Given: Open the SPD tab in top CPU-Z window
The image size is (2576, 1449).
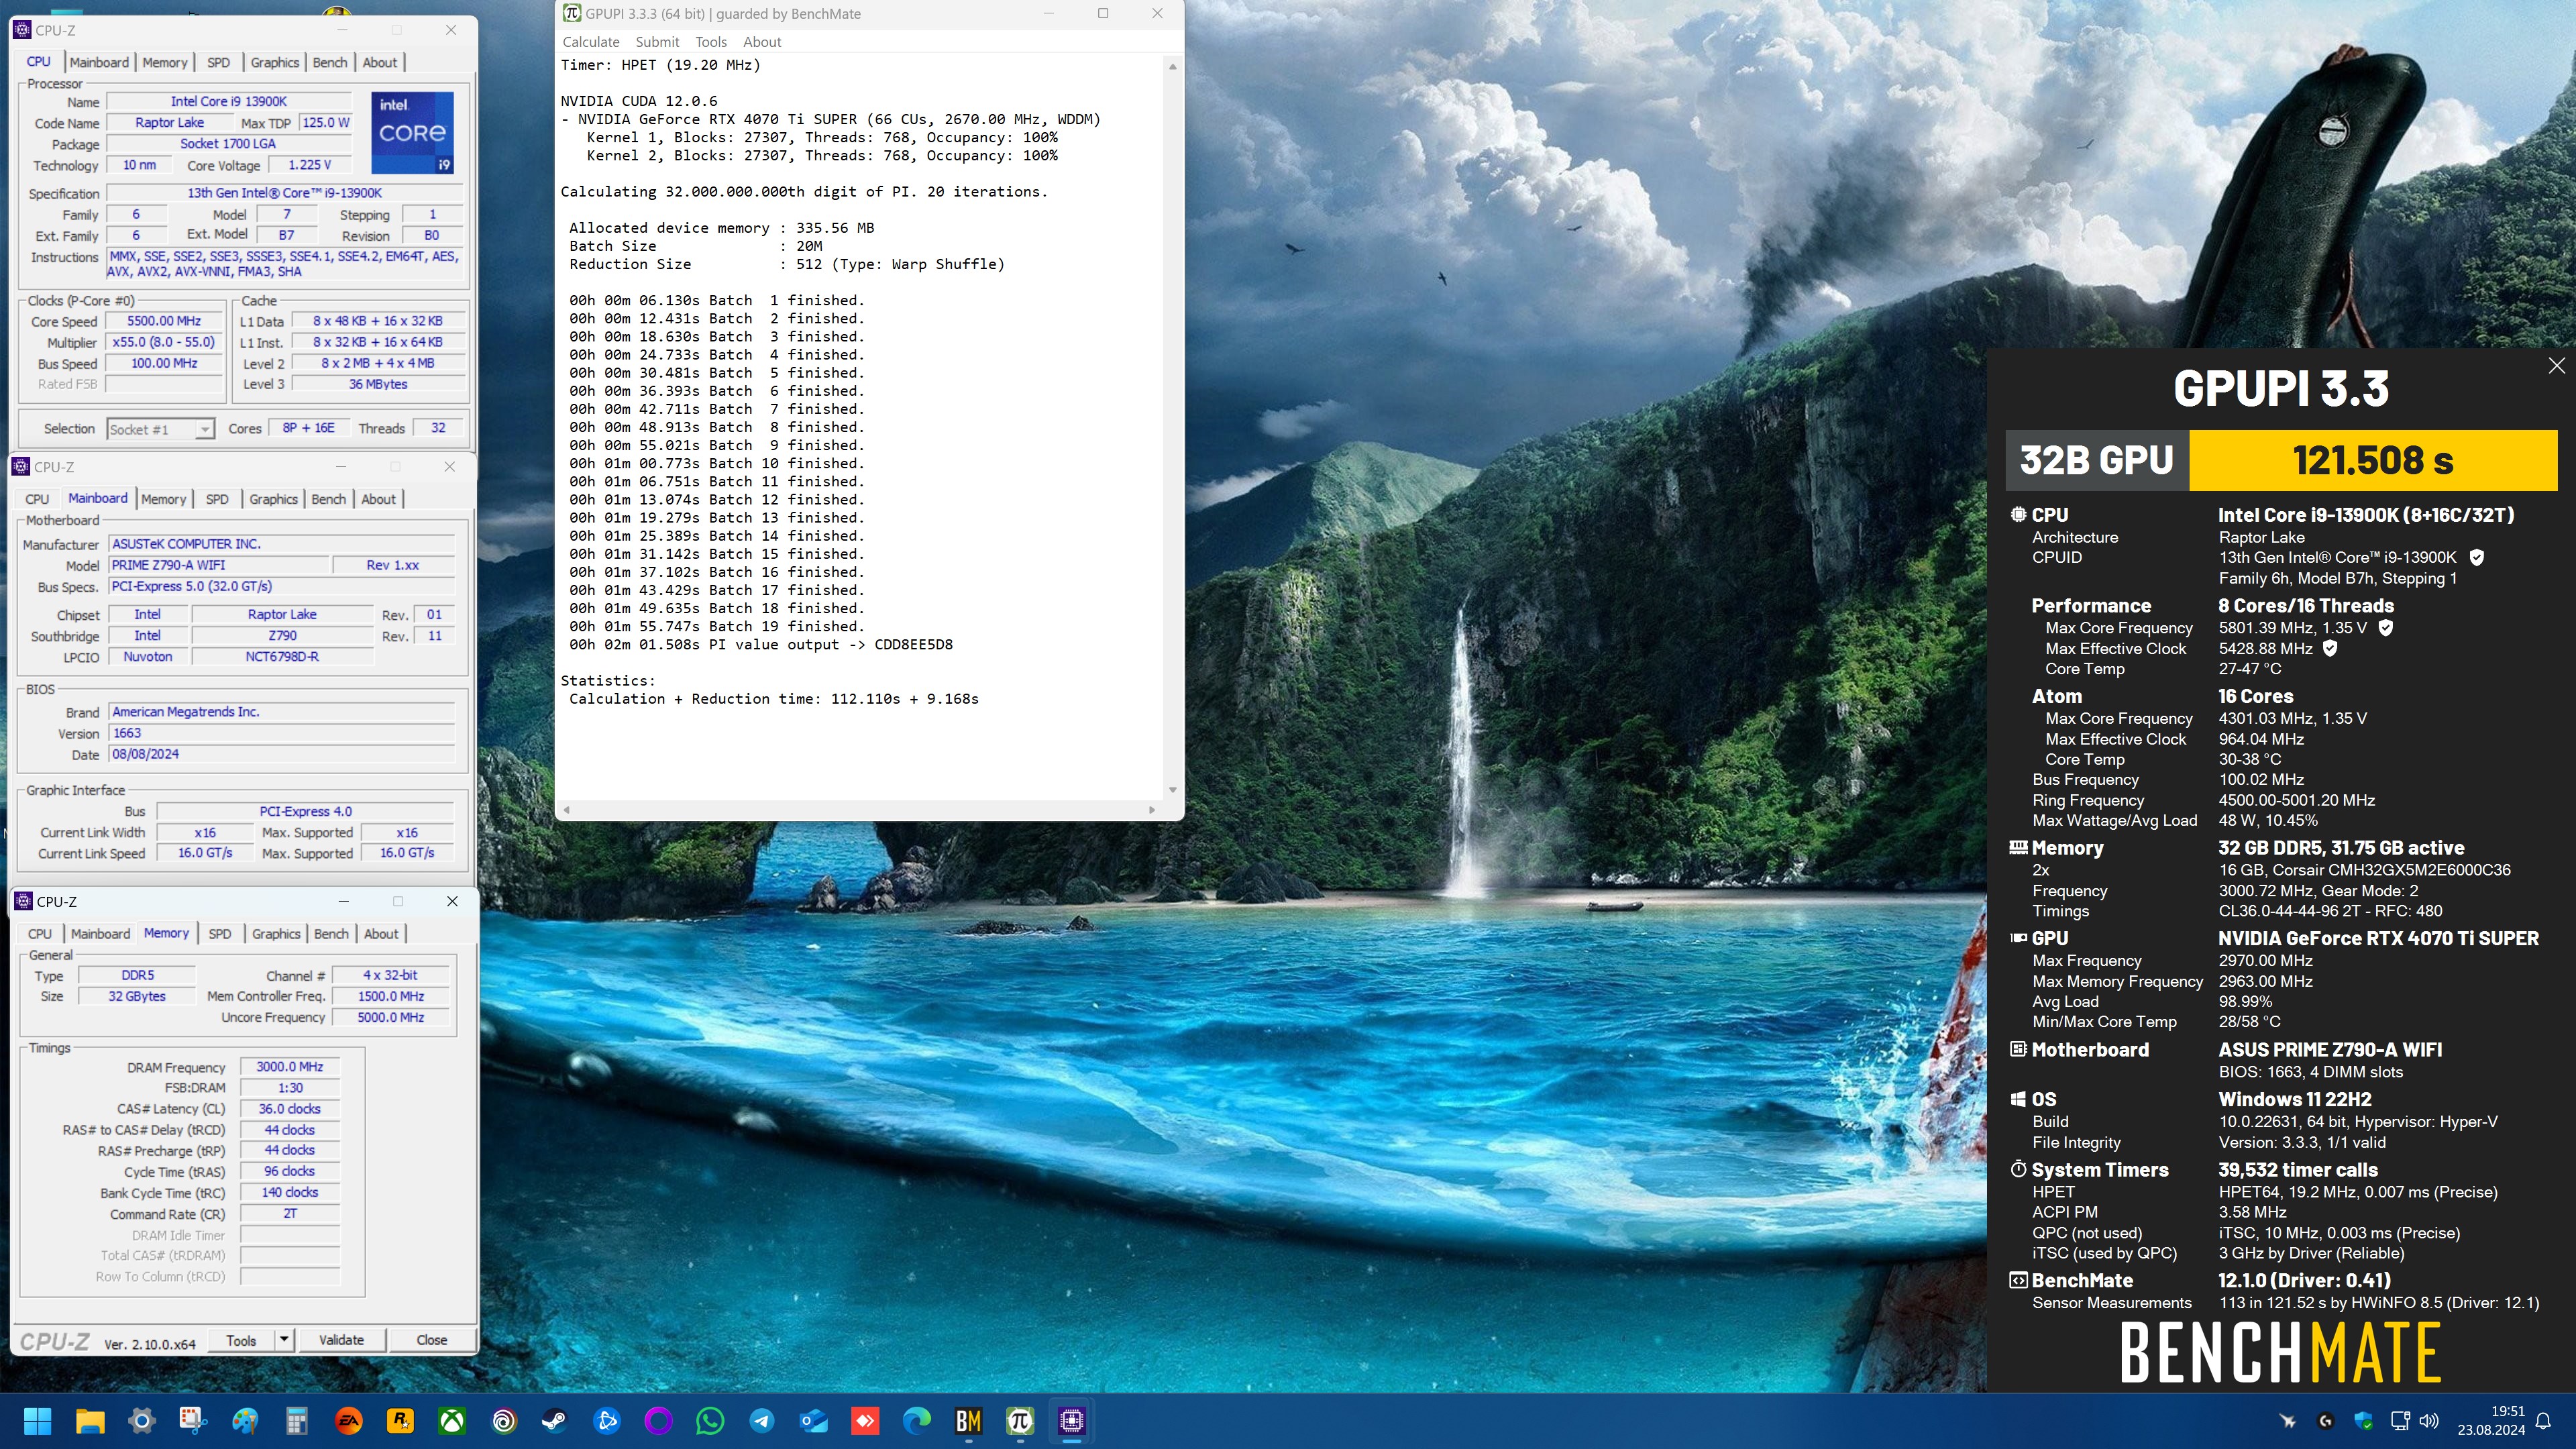Looking at the screenshot, I should [x=218, y=62].
